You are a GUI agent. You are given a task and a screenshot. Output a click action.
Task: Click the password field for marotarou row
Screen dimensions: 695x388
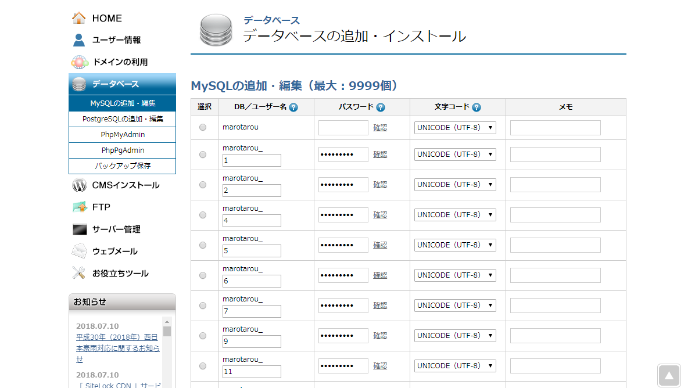343,128
